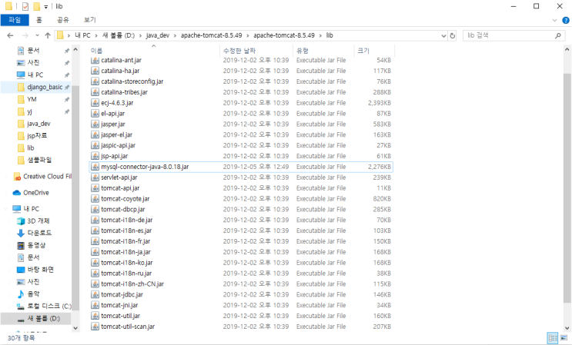
Task: Open 문서 pinned quick access item
Action: [34, 50]
